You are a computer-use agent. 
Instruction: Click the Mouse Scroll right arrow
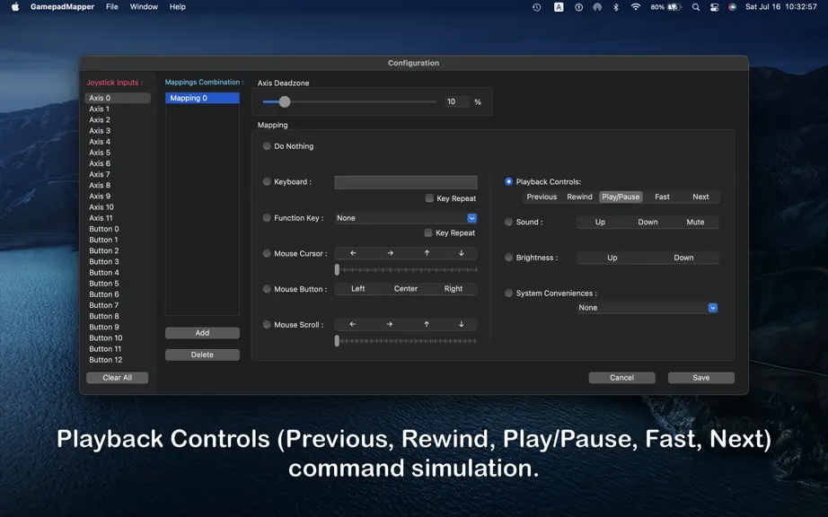389,324
